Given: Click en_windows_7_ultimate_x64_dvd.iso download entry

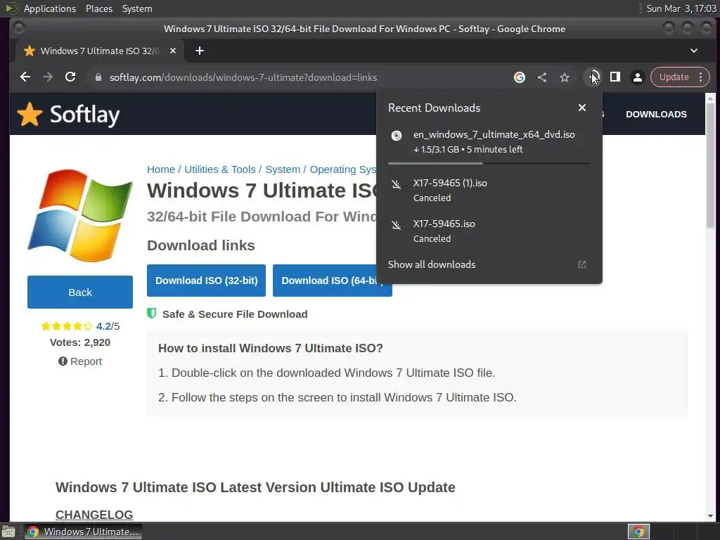Looking at the screenshot, I should pos(489,141).
